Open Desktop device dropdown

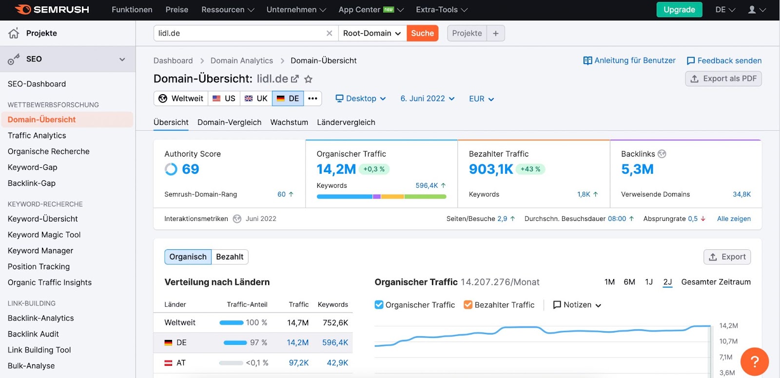(361, 99)
